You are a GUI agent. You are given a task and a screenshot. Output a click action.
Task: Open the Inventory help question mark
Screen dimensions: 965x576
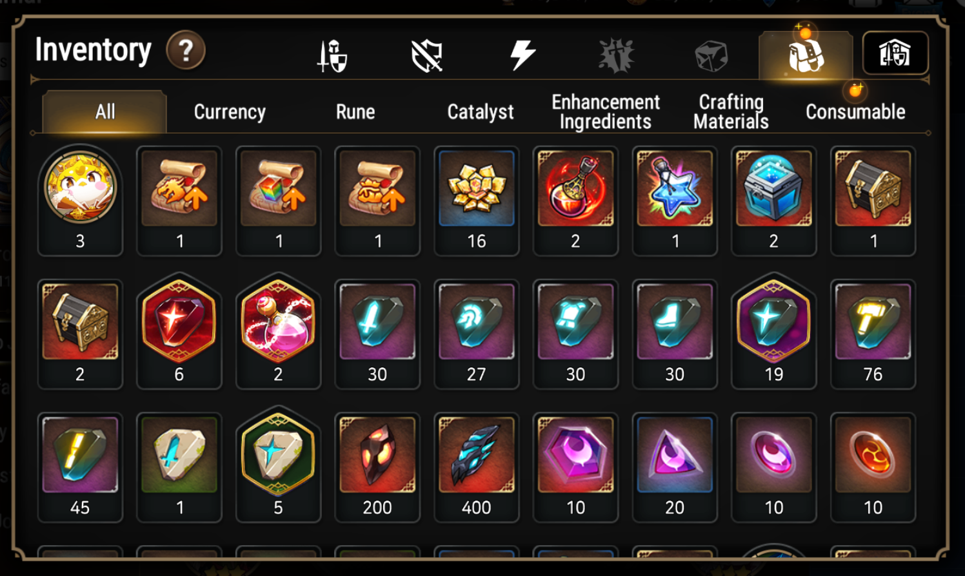[186, 50]
